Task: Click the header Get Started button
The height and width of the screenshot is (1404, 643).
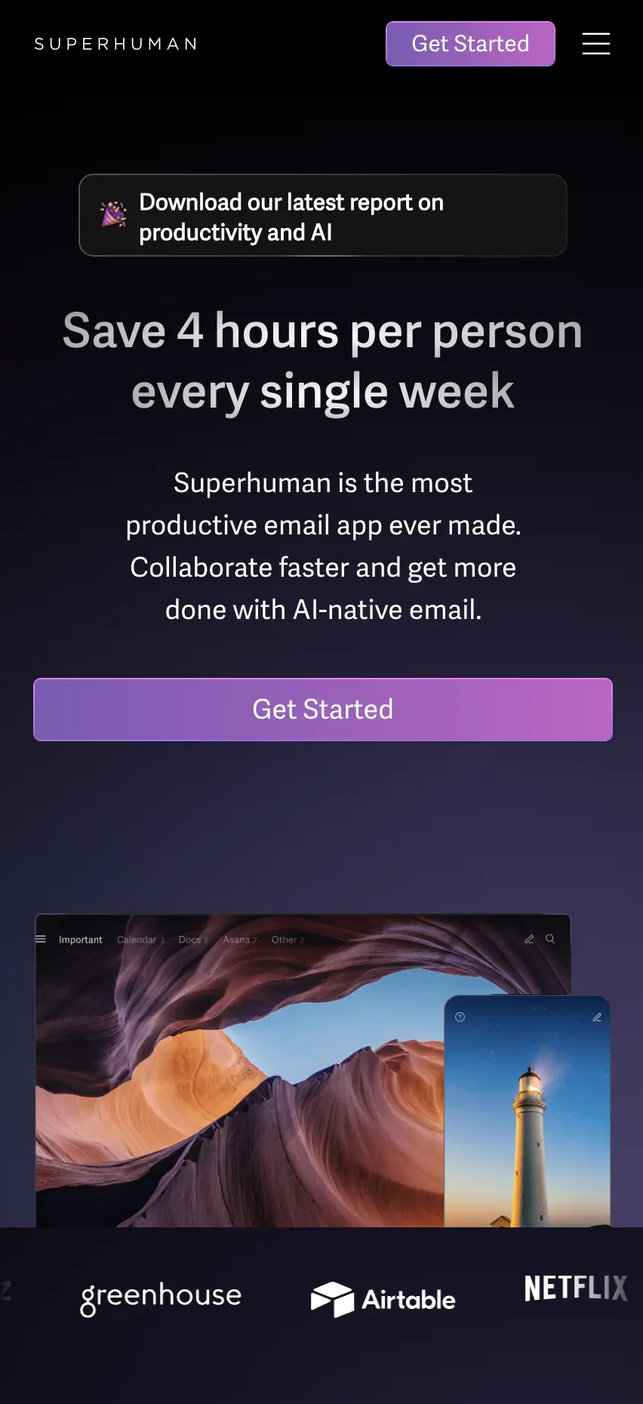Action: 470,44
